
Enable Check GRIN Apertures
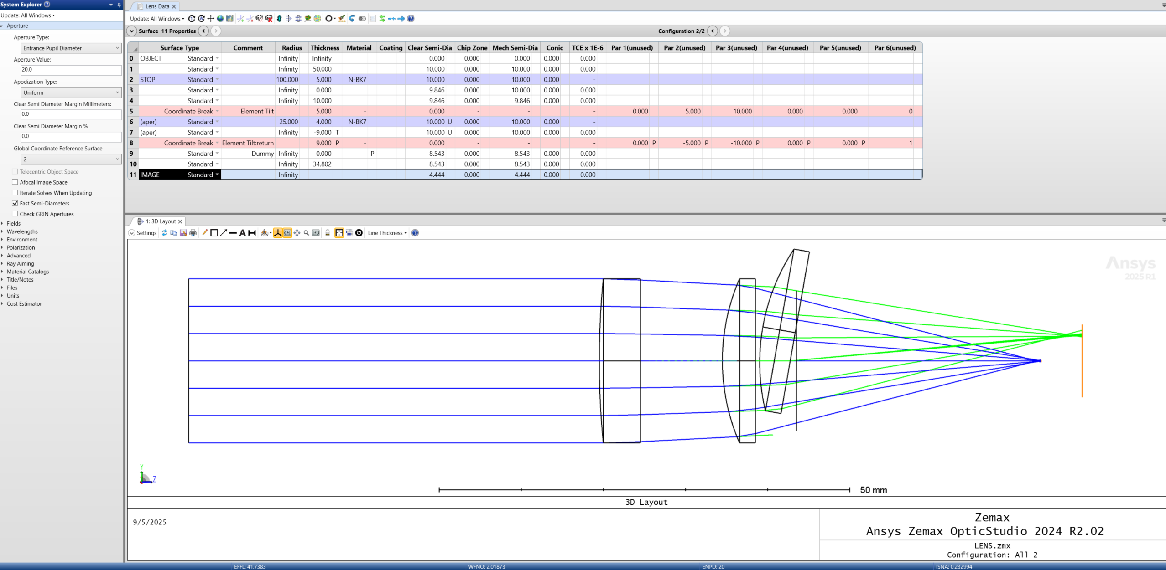click(15, 214)
